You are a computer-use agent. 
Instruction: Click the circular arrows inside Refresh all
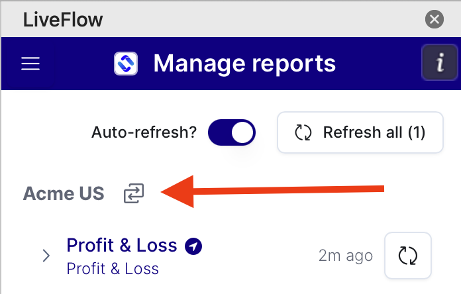coord(303,132)
